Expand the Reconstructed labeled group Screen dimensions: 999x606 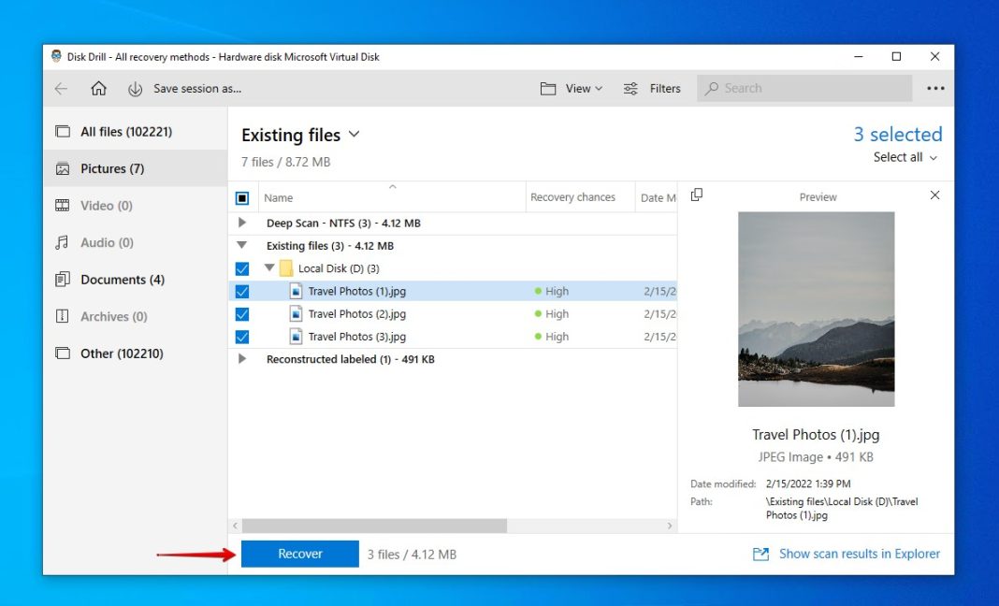pyautogui.click(x=242, y=359)
